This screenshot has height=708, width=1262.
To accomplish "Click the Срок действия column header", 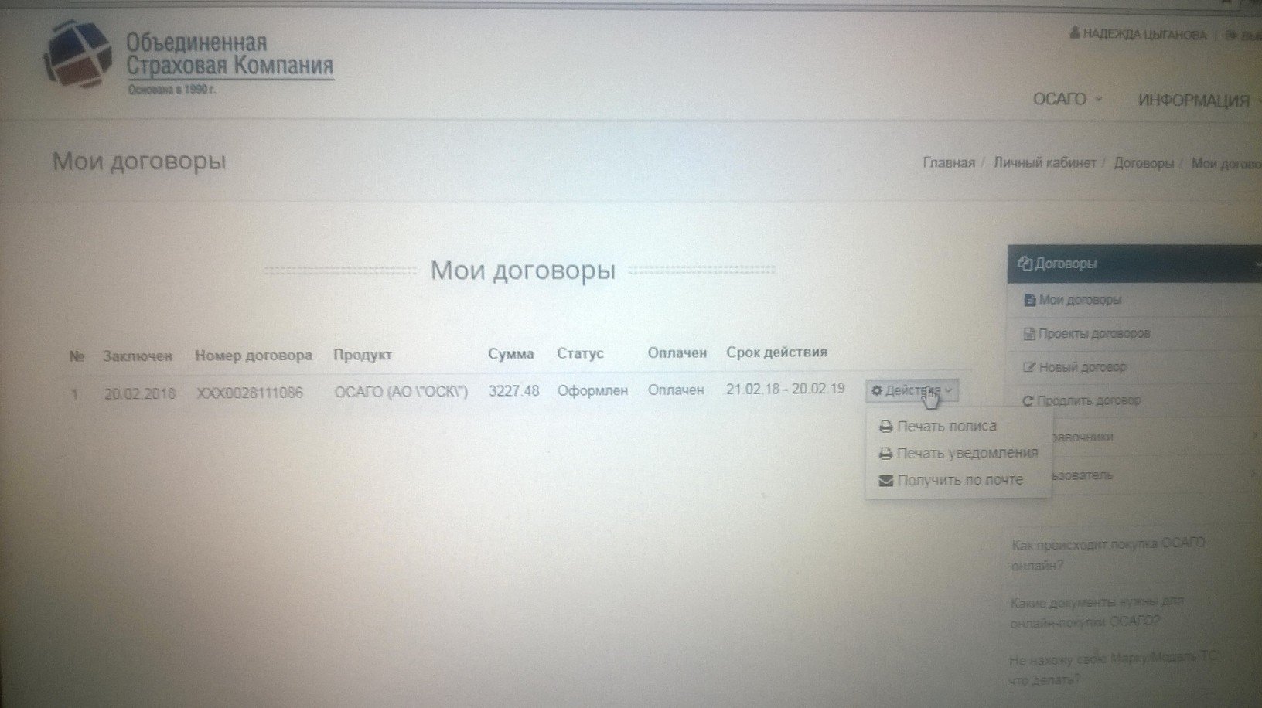I will tap(776, 352).
